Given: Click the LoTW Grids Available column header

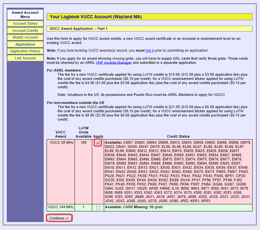Looking at the screenshot, I should [x=84, y=132].
